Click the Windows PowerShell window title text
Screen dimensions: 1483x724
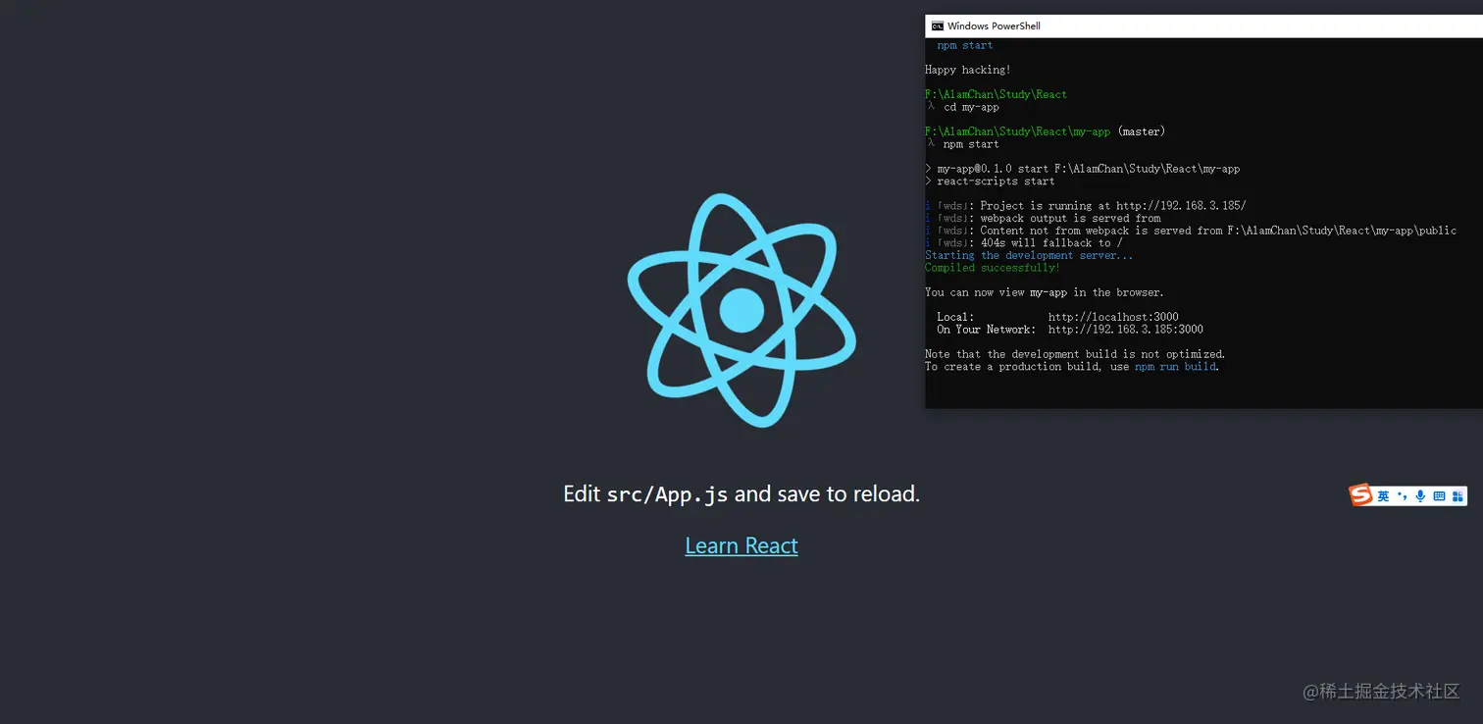(x=994, y=26)
